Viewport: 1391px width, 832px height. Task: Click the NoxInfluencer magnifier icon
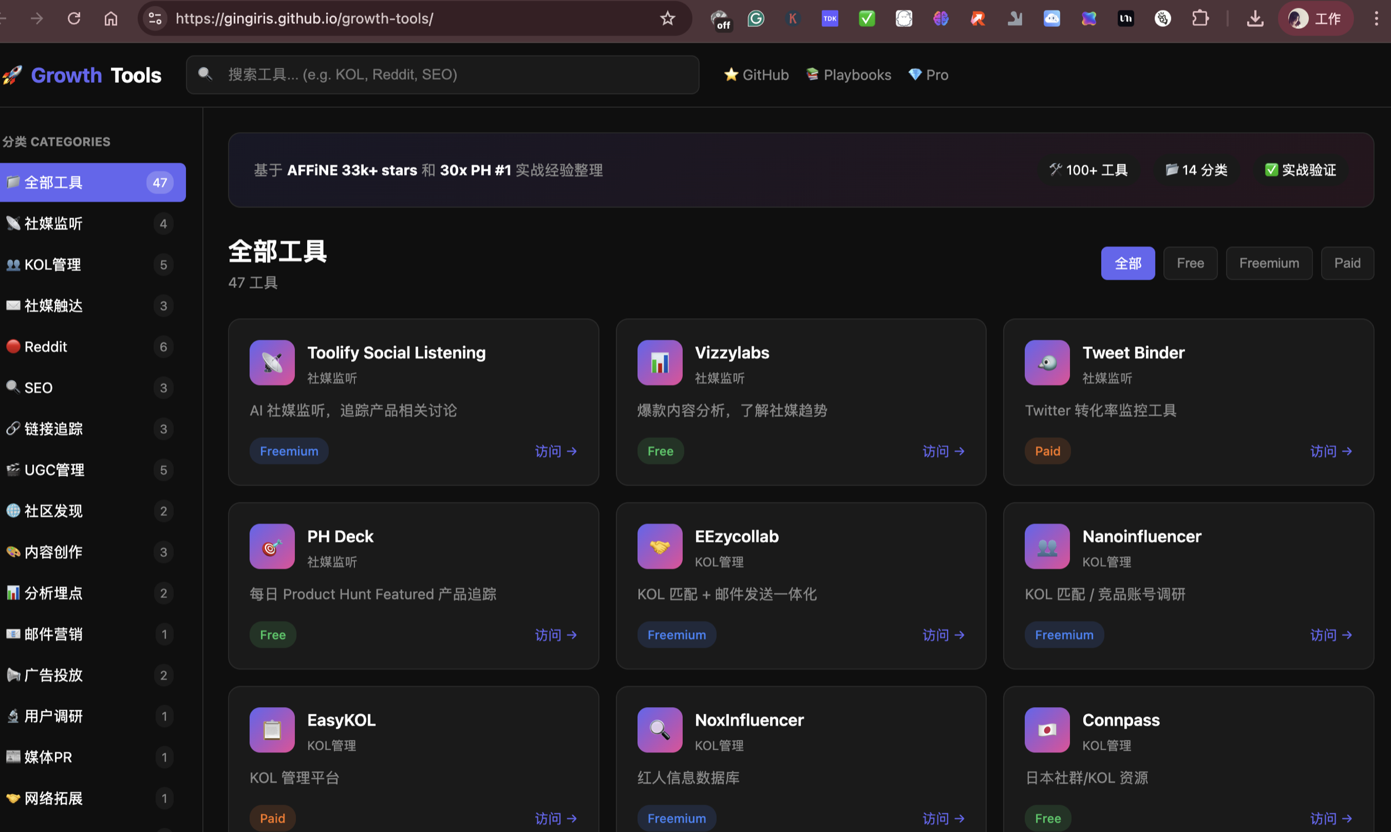[659, 729]
